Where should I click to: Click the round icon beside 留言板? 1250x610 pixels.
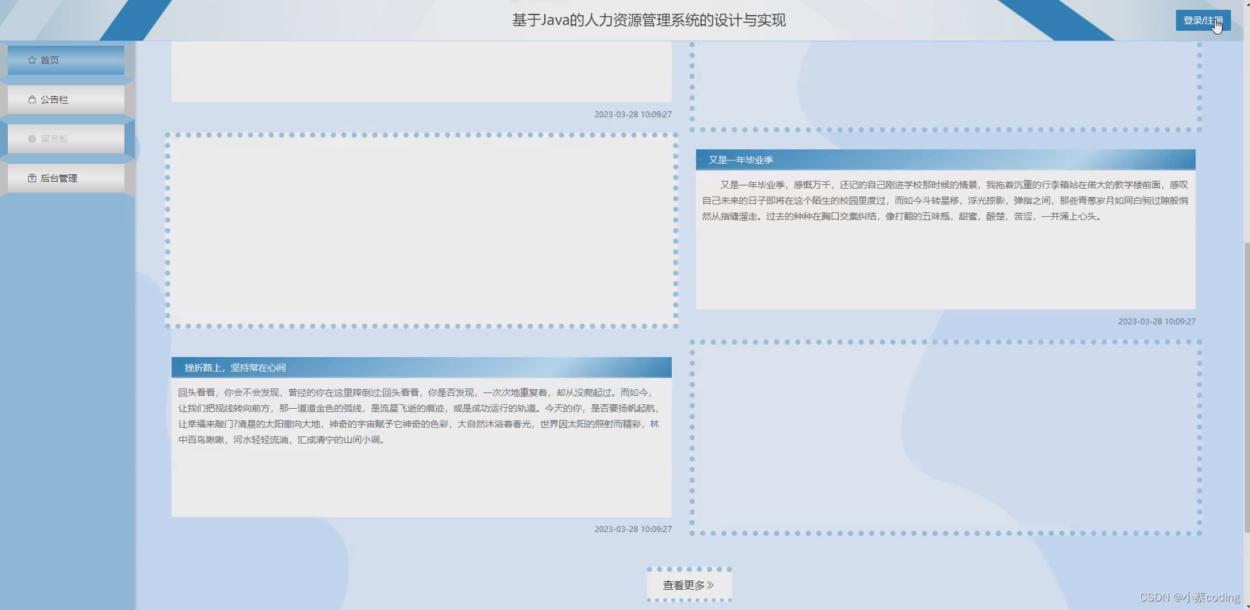point(32,139)
